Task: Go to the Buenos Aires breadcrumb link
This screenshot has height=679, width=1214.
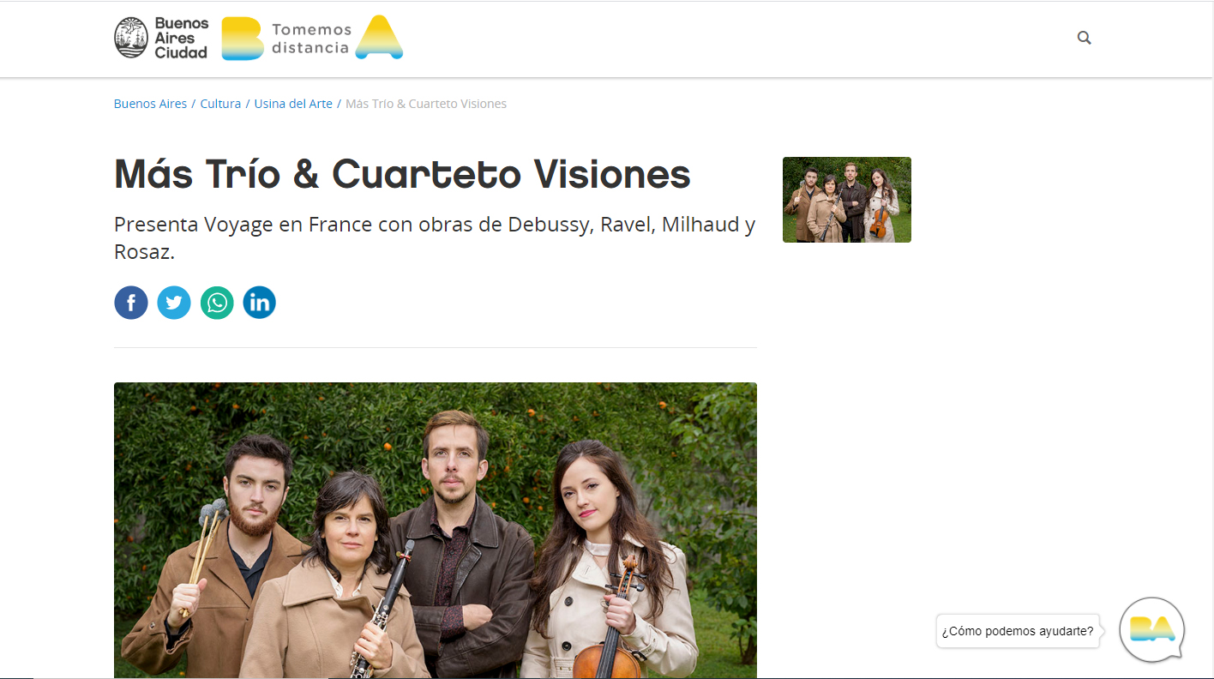Action: click(150, 104)
